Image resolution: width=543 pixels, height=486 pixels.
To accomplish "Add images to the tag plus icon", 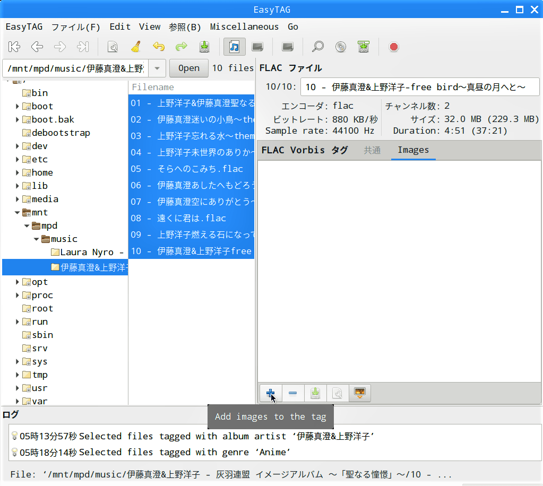I will (x=271, y=393).
